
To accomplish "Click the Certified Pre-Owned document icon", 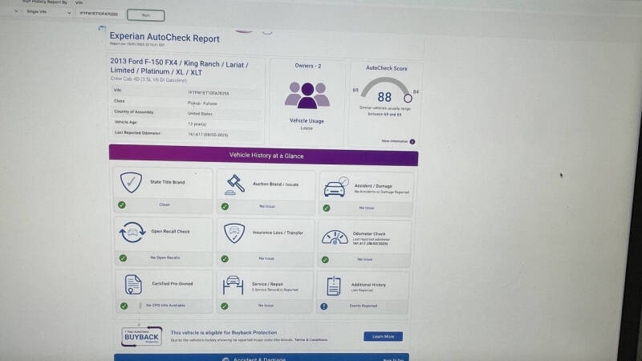I will tap(132, 285).
